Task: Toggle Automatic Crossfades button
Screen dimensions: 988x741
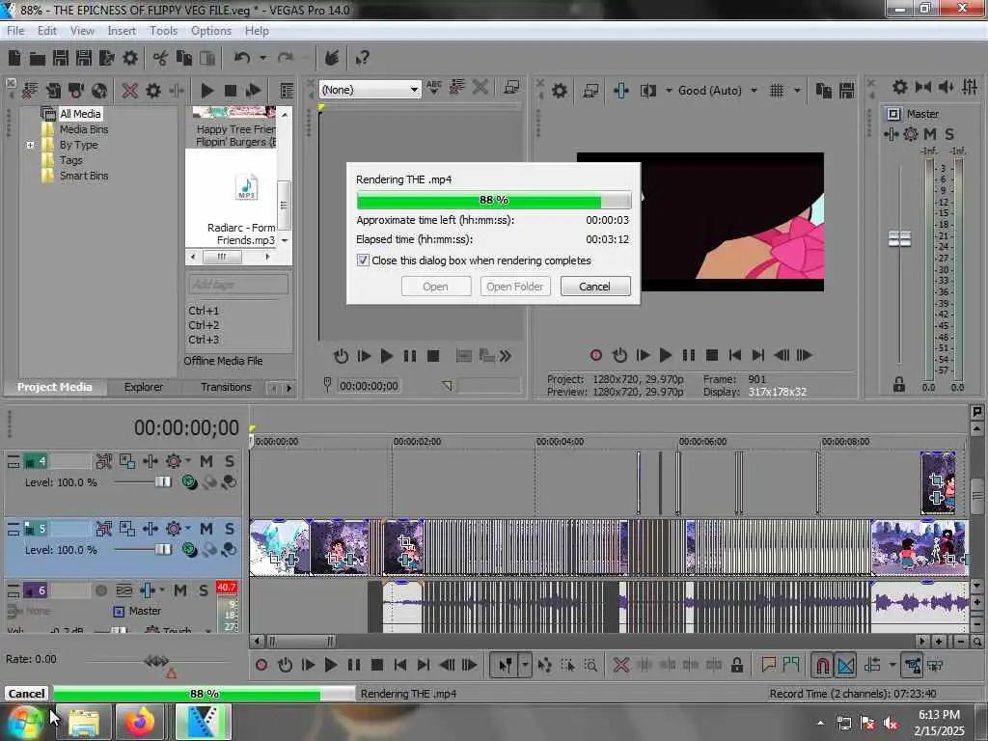Action: click(x=845, y=665)
